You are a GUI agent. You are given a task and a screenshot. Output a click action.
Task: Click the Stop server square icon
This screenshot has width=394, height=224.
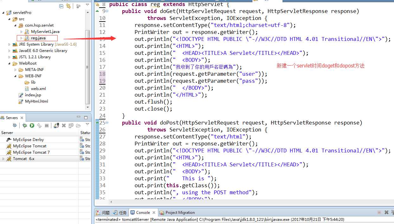click(x=47, y=125)
